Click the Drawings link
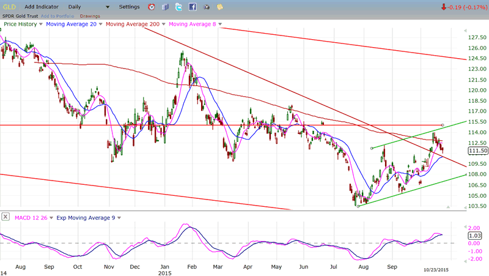Image resolution: width=489 pixels, height=276 pixels. (90, 15)
